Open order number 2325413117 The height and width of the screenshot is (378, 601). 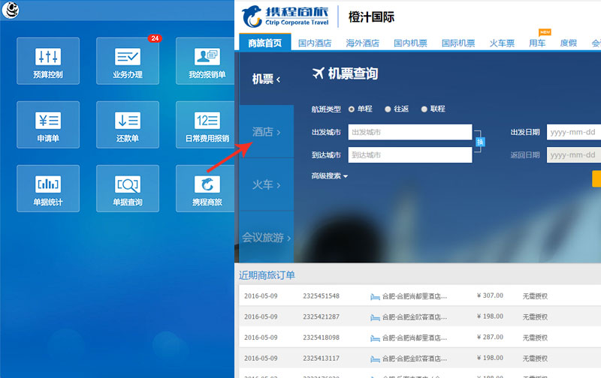point(322,358)
